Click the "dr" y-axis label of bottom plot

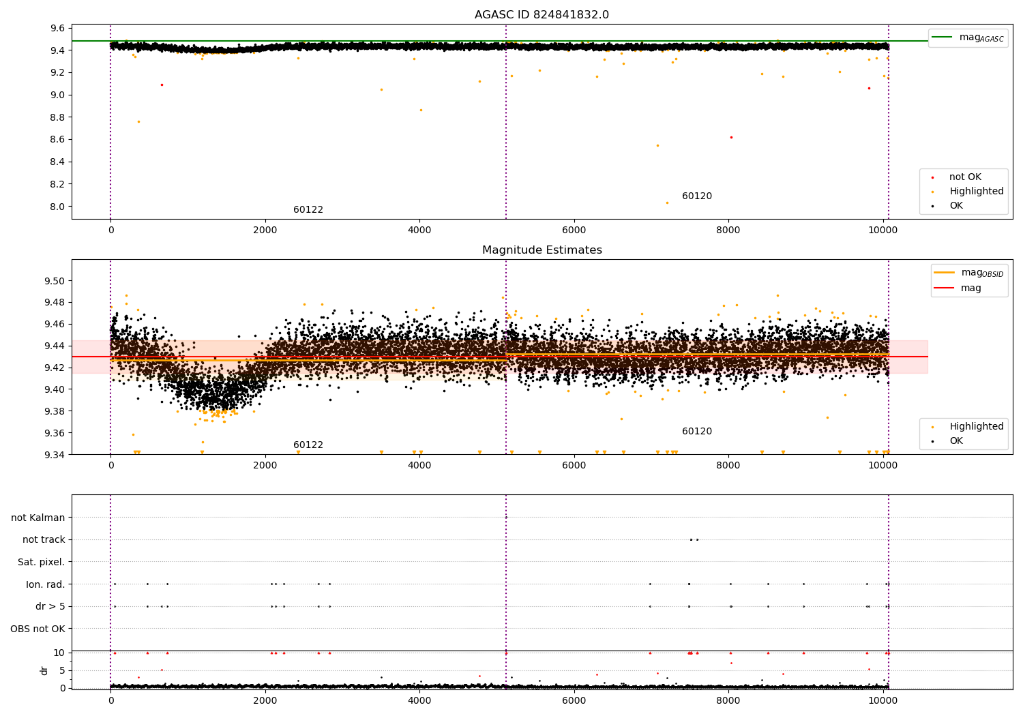pos(44,670)
